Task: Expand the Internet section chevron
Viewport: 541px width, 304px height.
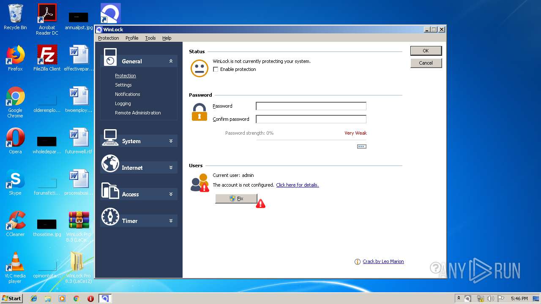Action: pyautogui.click(x=171, y=168)
